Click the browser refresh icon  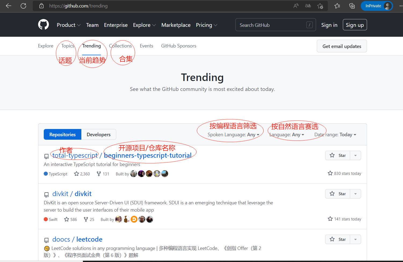click(x=23, y=6)
